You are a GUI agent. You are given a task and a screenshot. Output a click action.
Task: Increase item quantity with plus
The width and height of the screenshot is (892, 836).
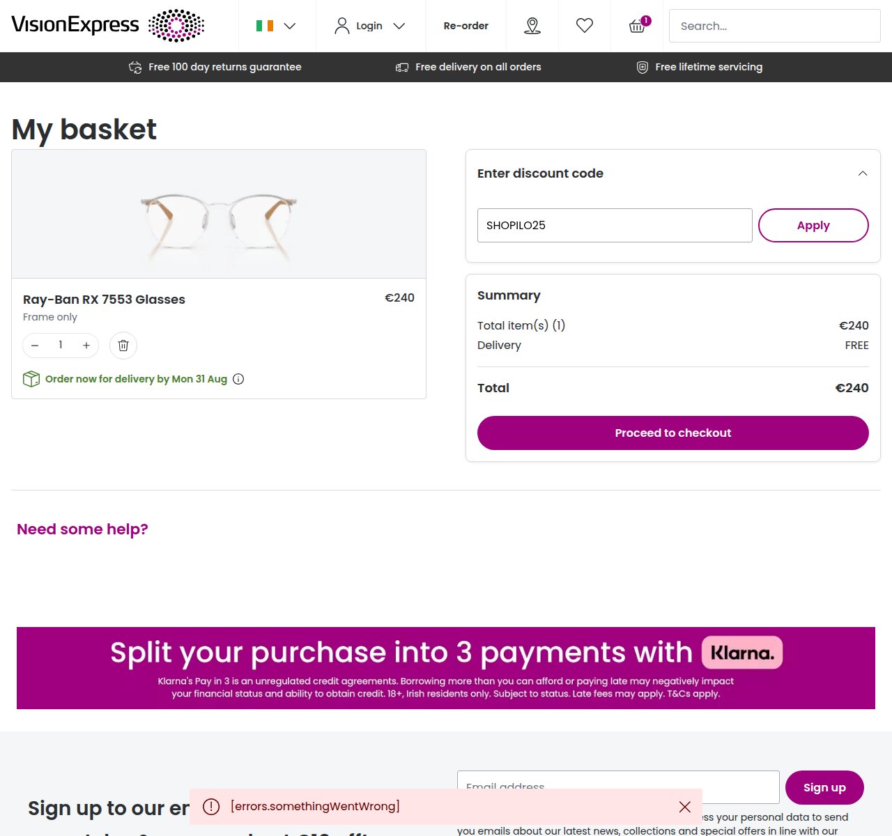pyautogui.click(x=86, y=346)
